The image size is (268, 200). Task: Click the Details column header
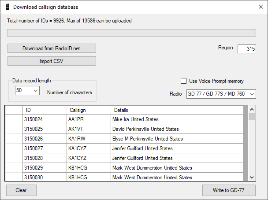tap(176, 110)
